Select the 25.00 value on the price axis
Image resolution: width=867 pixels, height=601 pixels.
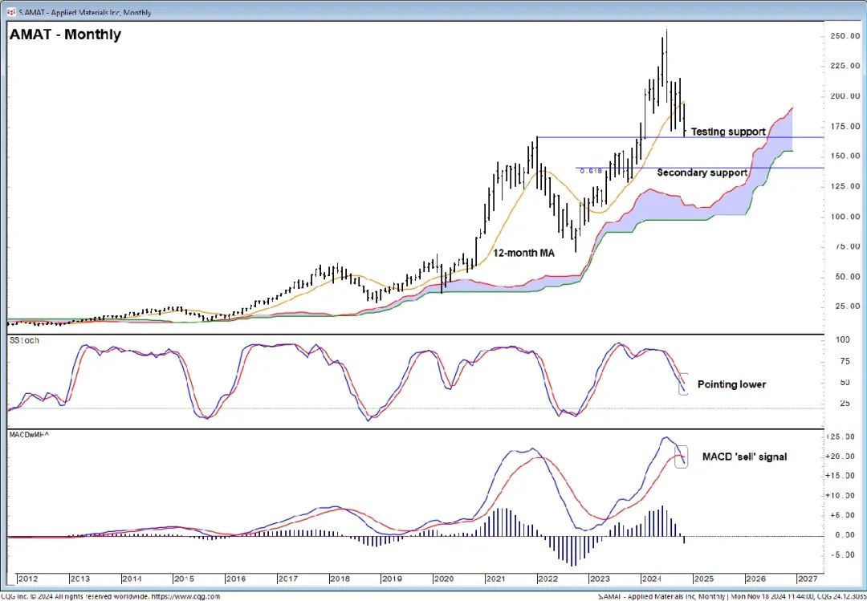pyautogui.click(x=847, y=307)
